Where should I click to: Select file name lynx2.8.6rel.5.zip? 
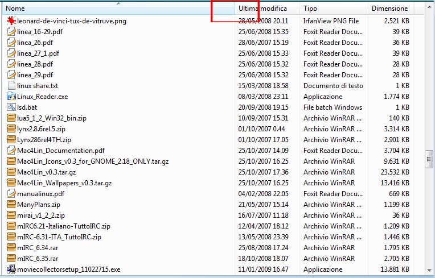coord(41,129)
